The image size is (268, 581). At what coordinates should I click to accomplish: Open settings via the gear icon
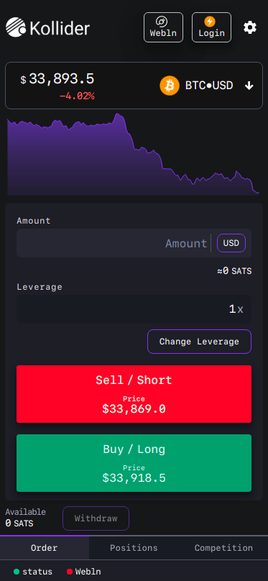(250, 27)
